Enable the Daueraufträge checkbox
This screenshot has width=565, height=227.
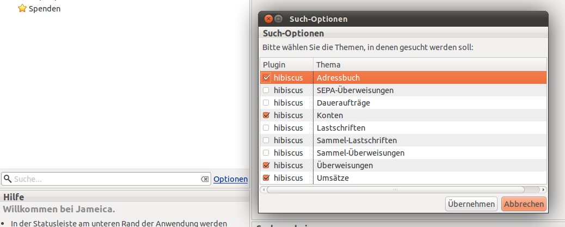coord(266,103)
